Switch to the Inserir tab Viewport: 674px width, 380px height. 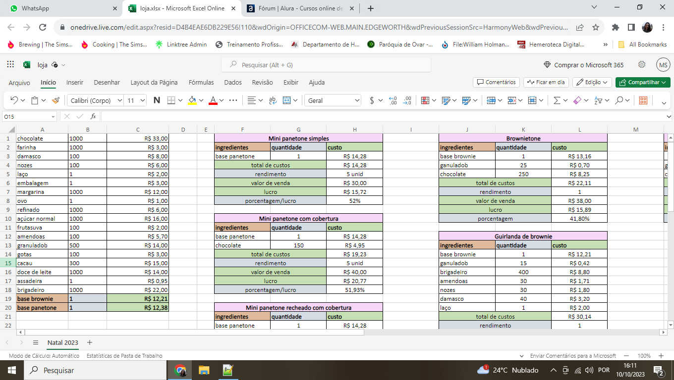coord(75,83)
